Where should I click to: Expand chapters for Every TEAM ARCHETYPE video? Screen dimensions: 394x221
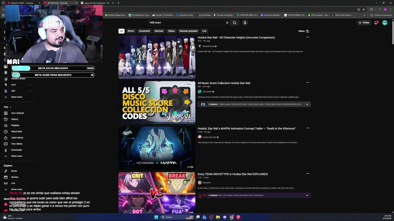click(307, 195)
